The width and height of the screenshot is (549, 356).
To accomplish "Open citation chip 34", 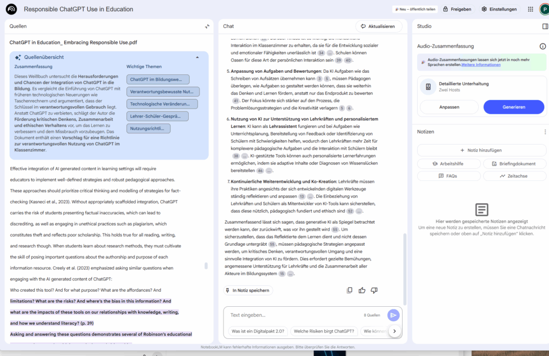I will [x=321, y=53].
